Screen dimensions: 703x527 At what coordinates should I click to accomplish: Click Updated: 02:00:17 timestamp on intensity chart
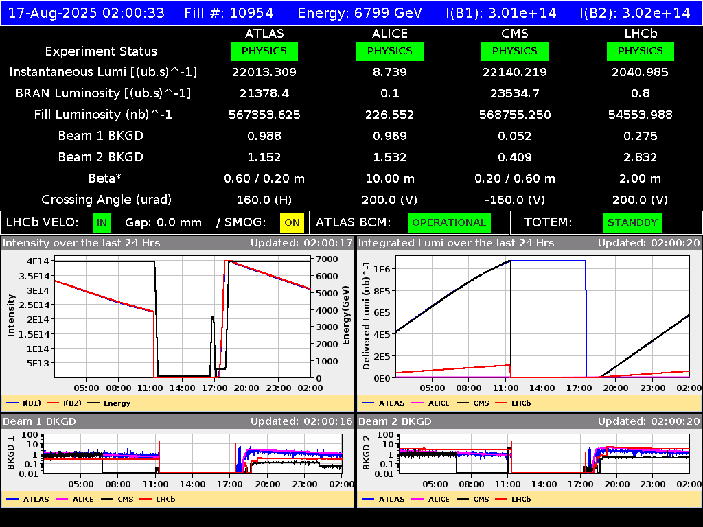coord(302,243)
